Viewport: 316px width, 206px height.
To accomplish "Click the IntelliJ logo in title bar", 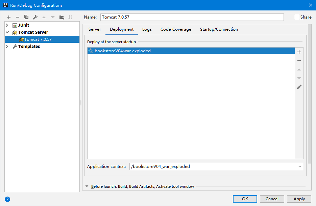I will [6, 5].
